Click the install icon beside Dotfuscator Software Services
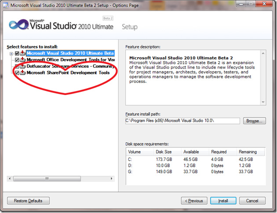This screenshot has width=277, height=213. (x=22, y=66)
